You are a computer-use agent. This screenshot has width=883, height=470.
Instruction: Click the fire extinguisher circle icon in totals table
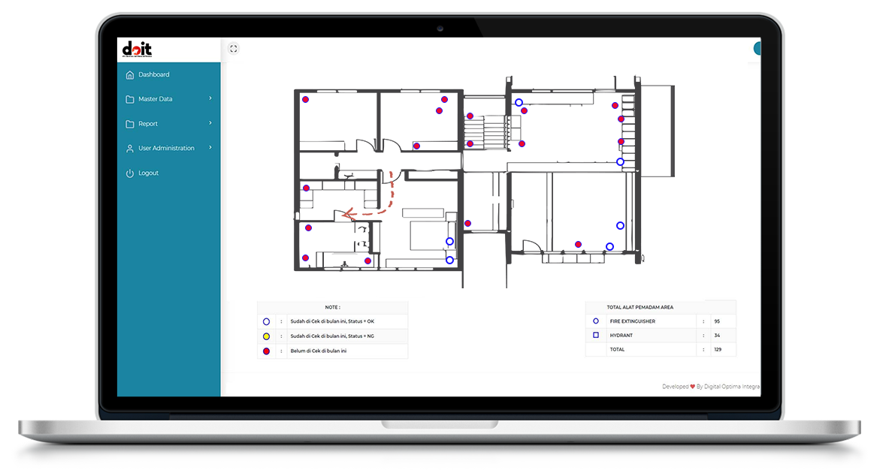(596, 321)
